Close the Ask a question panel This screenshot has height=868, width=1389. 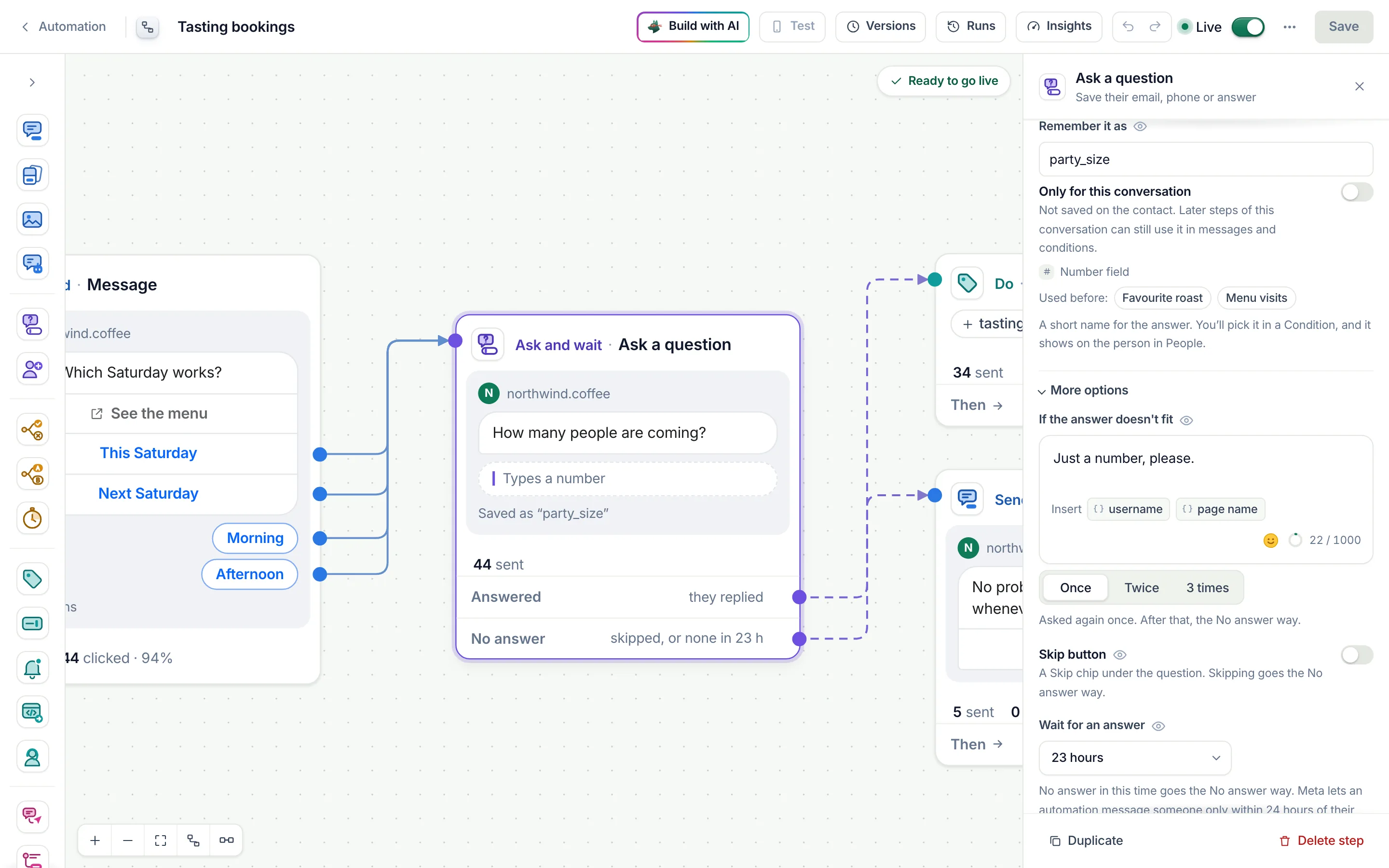coord(1359,87)
